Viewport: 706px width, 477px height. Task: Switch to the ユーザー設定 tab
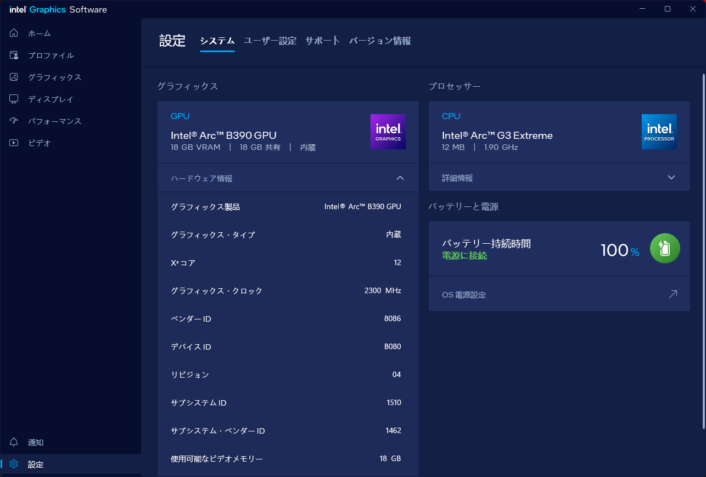tap(270, 41)
